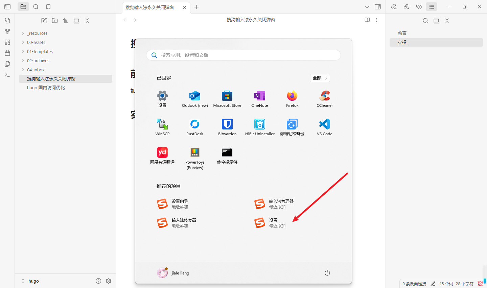
Task: Click jiale liang user profile in image
Action: [173, 273]
